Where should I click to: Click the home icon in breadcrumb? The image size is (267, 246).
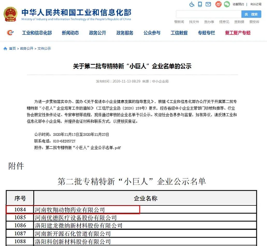pos(5,48)
